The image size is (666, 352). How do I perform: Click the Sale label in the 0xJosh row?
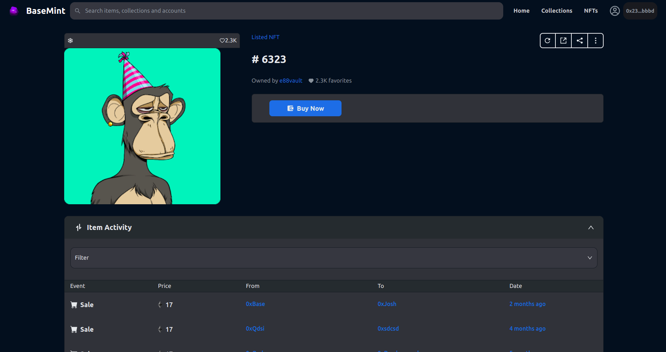pos(87,305)
